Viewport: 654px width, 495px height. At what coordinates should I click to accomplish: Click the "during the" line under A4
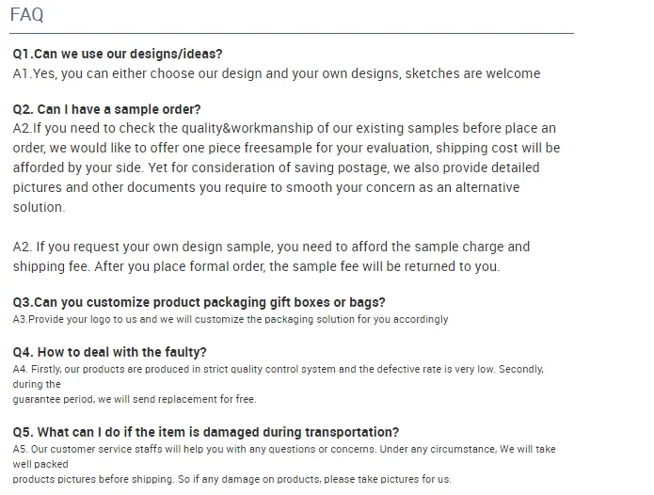pyautogui.click(x=37, y=384)
